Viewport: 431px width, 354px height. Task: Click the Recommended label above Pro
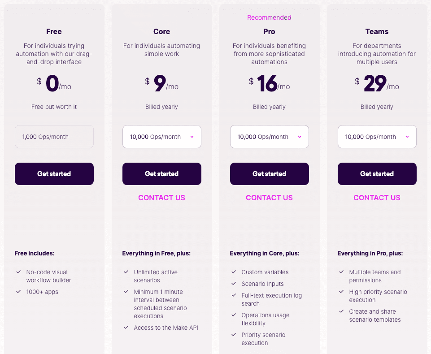[269, 17]
